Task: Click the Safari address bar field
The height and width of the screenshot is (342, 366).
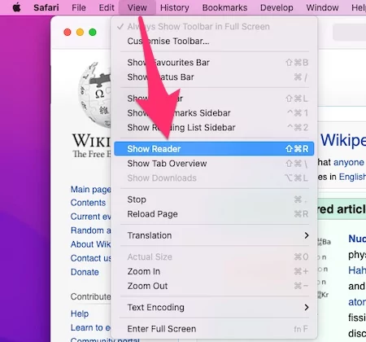Action: coord(349,33)
